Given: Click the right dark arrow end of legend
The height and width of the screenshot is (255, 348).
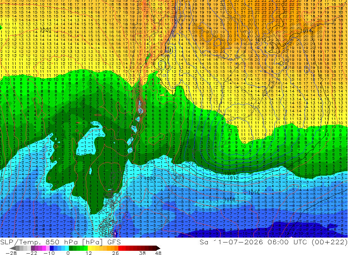Looking at the screenshot, I should click(x=158, y=248).
